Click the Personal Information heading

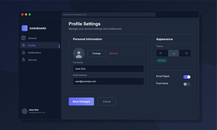88,39
